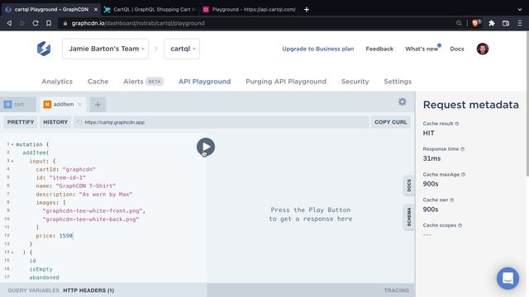Show Cache scopes info icon
The image size is (529, 297).
460,225
